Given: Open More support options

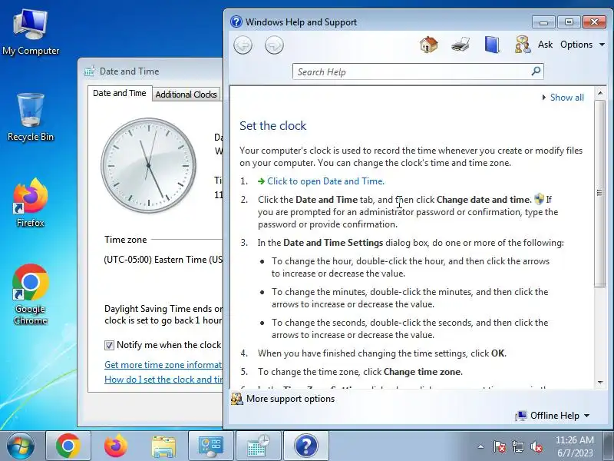Looking at the screenshot, I should [x=290, y=399].
